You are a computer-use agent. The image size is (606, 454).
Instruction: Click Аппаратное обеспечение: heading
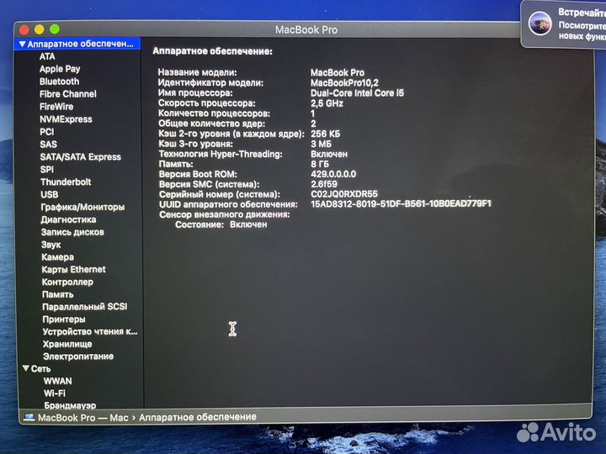213,51
